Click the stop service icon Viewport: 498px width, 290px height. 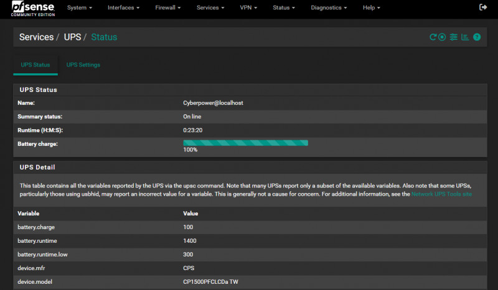pyautogui.click(x=442, y=37)
